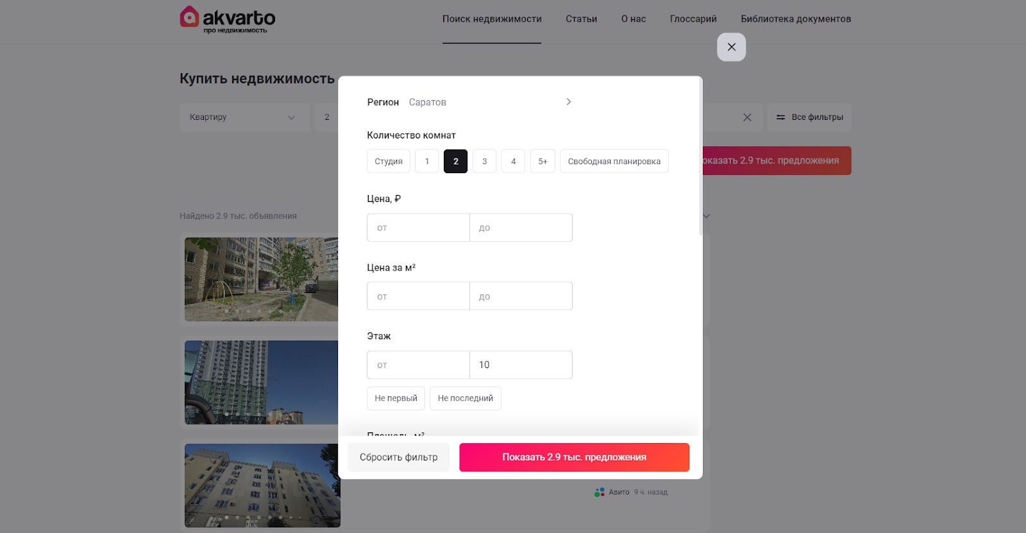
Task: Click the Все фильтры button
Action: [809, 117]
